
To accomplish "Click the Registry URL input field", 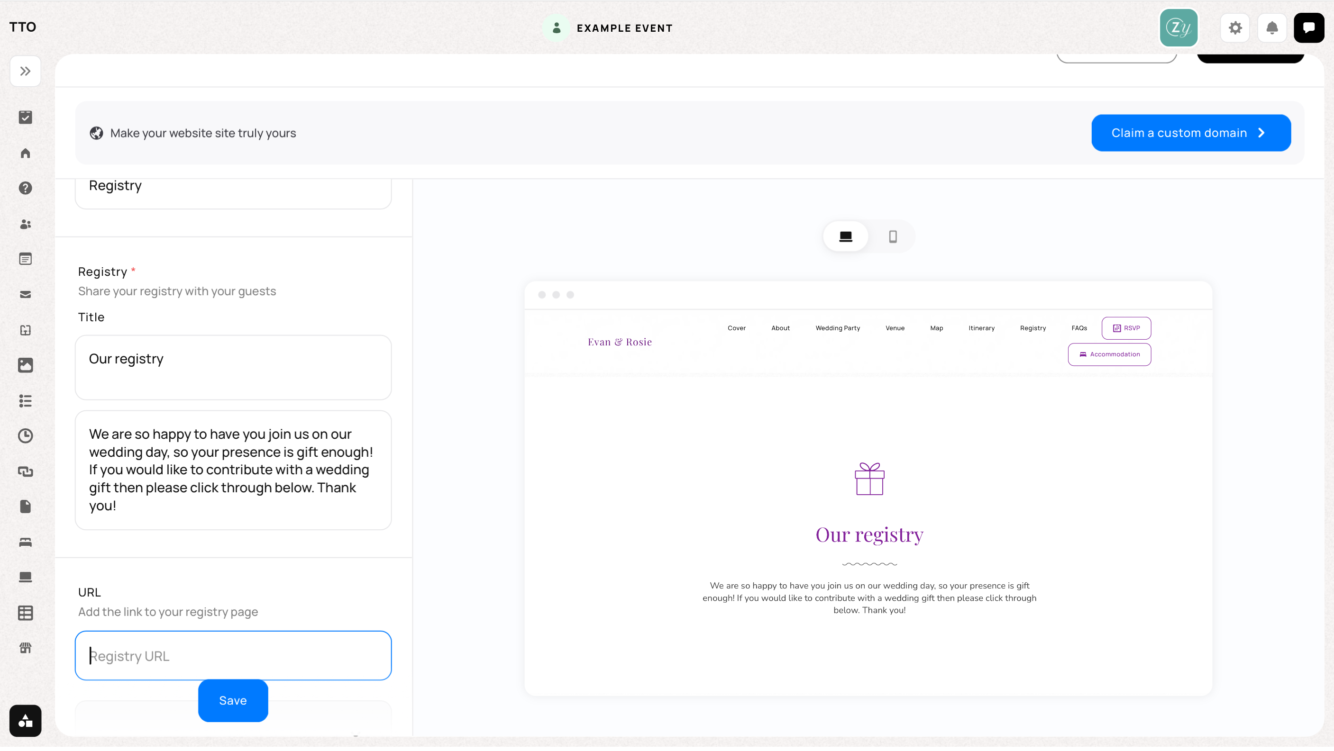I will (234, 657).
